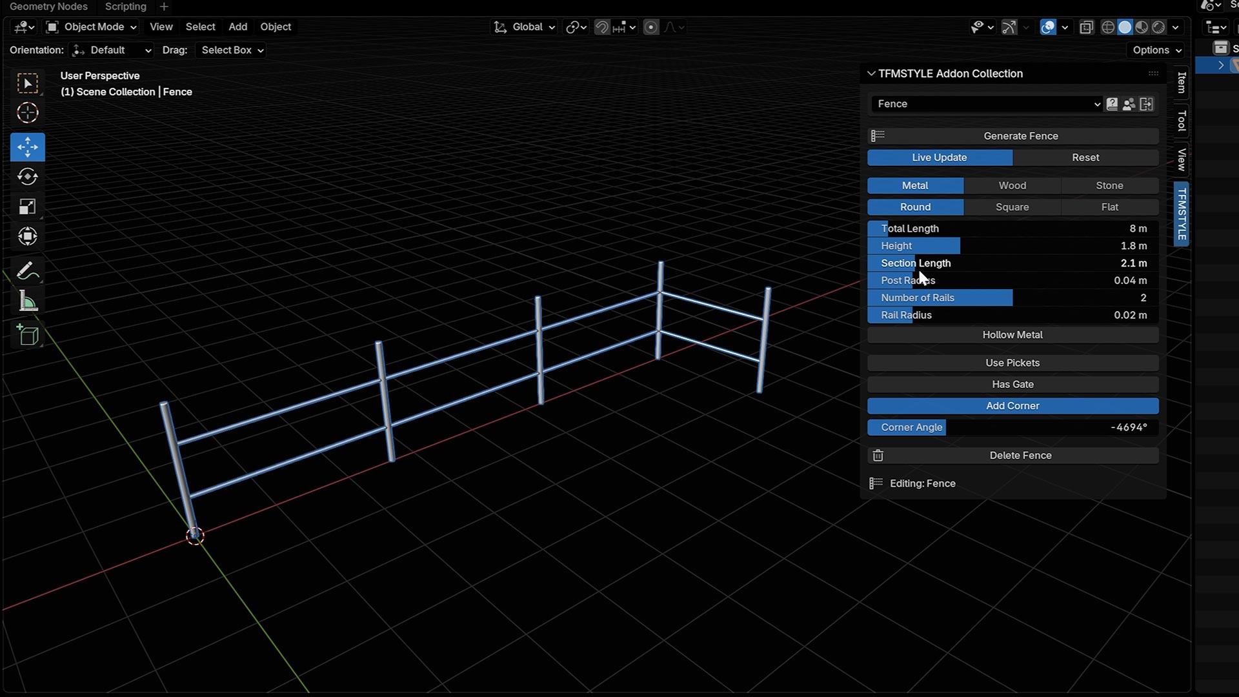Switch to the Item sidebar tab

(x=1181, y=83)
